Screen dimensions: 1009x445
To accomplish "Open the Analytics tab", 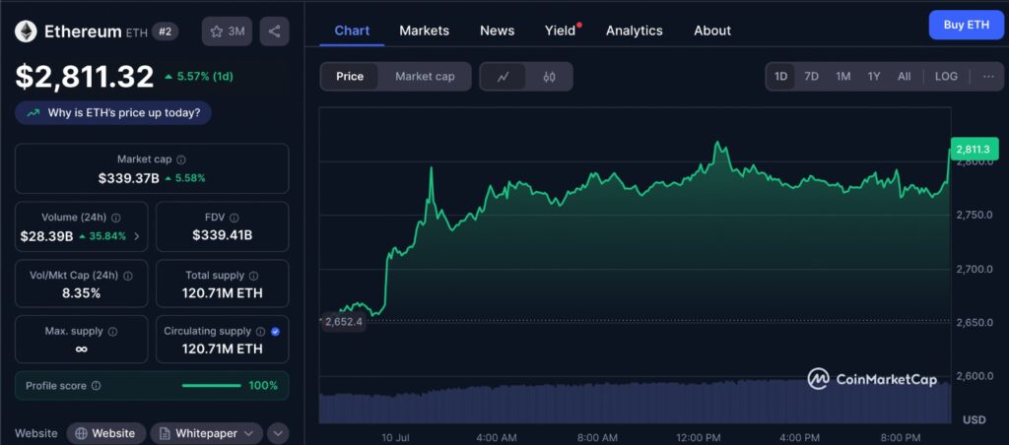I will (634, 31).
